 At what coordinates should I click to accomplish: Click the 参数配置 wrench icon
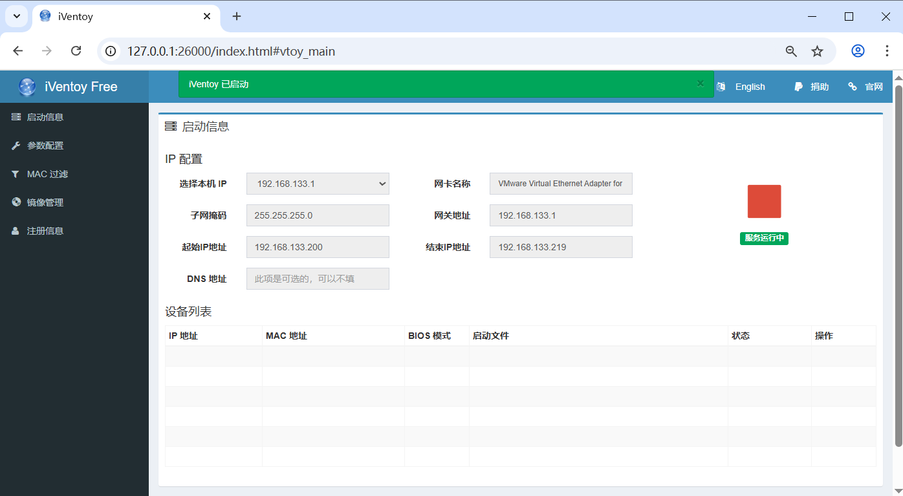point(16,146)
